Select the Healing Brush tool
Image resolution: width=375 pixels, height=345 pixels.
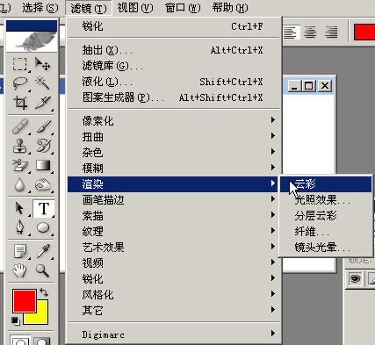coord(19,126)
